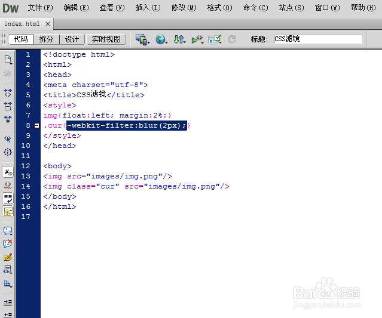Open the file management arrows dropdown
The image size is (382, 318).
click(179, 39)
